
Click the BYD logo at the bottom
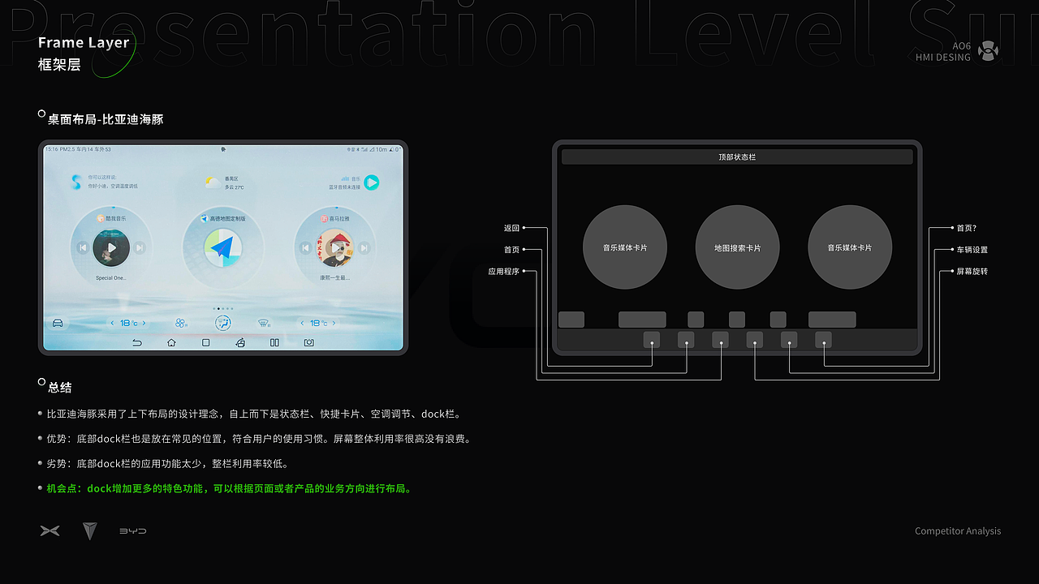point(133,531)
